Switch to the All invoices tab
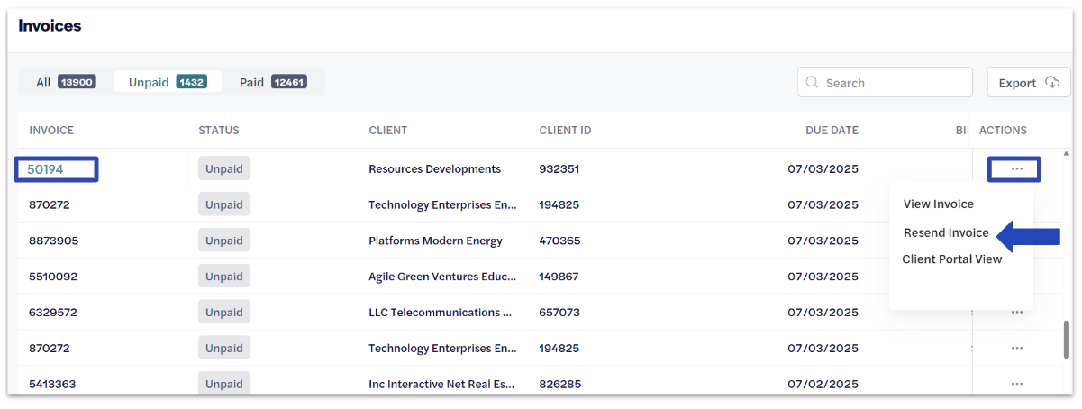The height and width of the screenshot is (409, 1082). [66, 82]
